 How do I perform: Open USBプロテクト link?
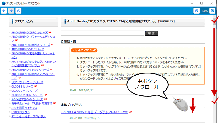[21, 112]
